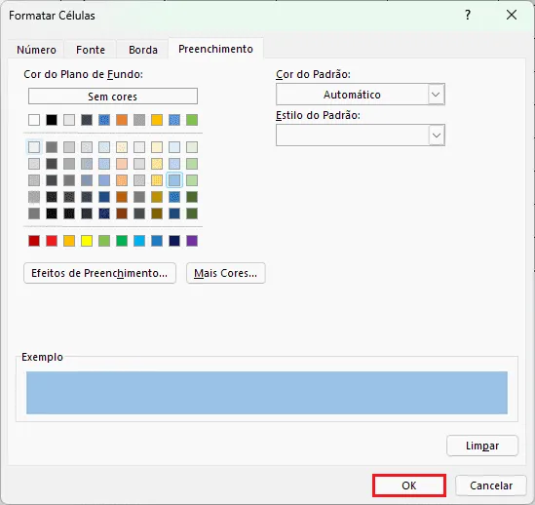The image size is (535, 505).
Task: Pick the dark red standard color swatch
Action: click(x=34, y=241)
